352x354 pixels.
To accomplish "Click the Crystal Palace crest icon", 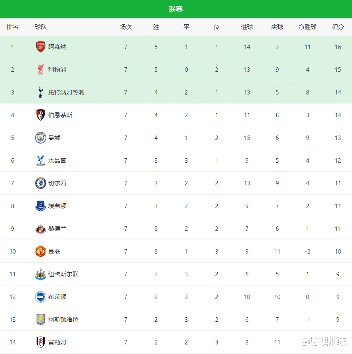I will point(41,161).
